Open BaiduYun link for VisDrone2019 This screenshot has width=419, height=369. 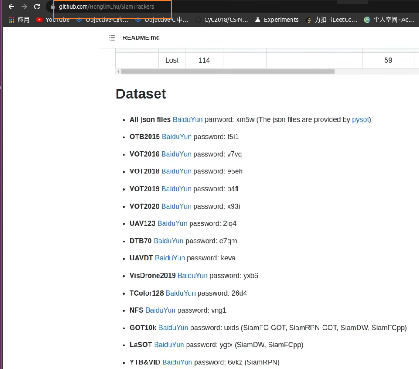coord(192,275)
